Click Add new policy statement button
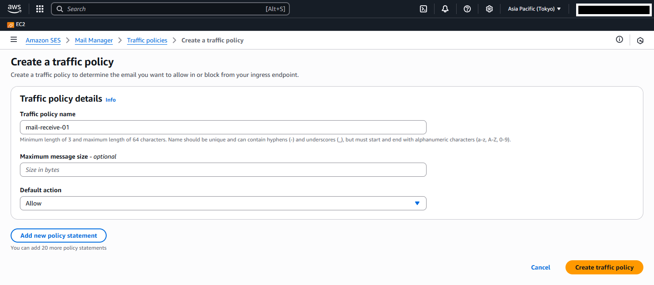 coord(58,236)
